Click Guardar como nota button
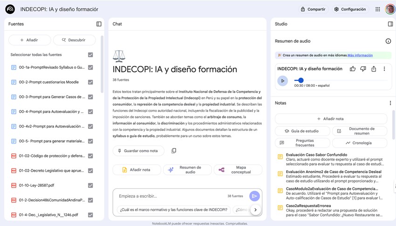The width and height of the screenshot is (396, 226). tap(138, 151)
